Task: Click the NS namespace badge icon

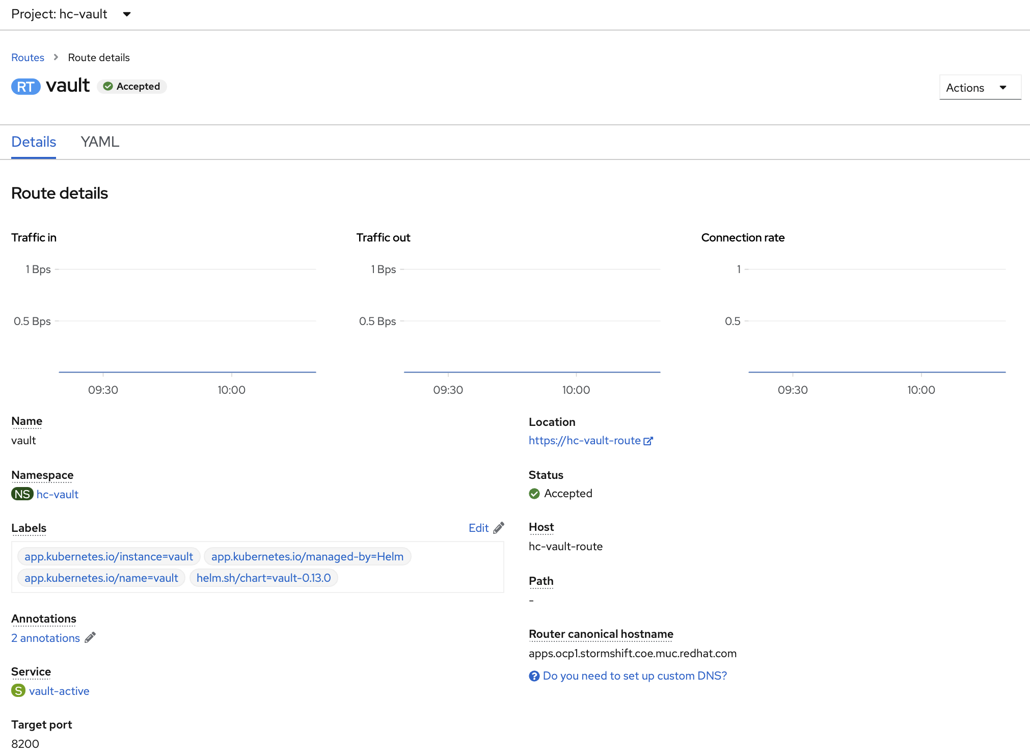Action: 22,494
